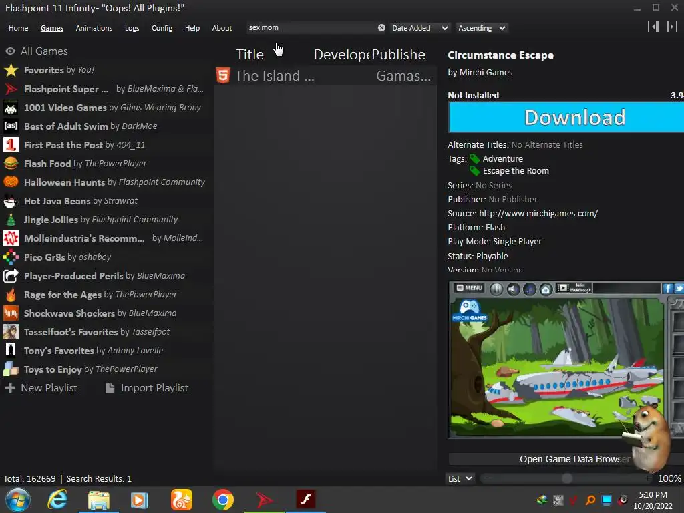Image resolution: width=684 pixels, height=513 pixels.
Task: Open the Logs tab
Action: [132, 28]
